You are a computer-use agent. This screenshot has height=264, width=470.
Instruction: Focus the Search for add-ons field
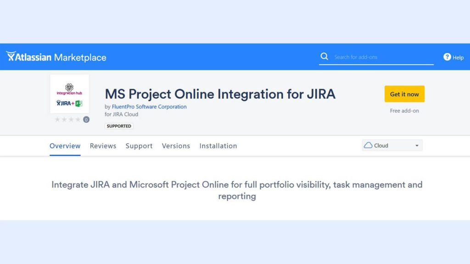[x=381, y=57]
